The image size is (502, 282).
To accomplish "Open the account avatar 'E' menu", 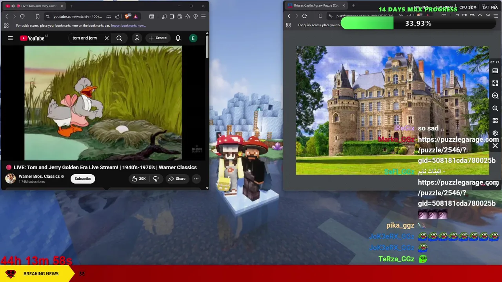I will 193,38.
